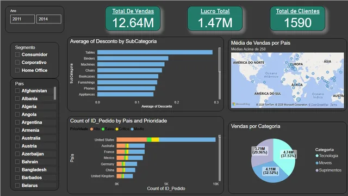Check the Corporativo segment checkbox

[17, 63]
